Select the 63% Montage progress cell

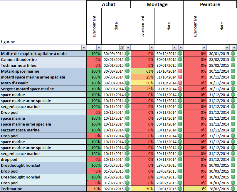[x=142, y=71]
